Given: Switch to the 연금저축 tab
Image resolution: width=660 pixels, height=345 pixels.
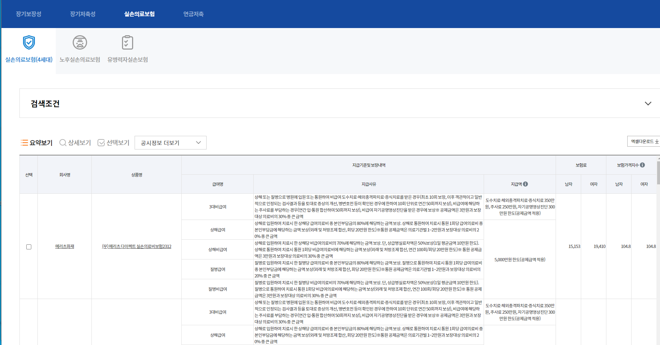Looking at the screenshot, I should pyautogui.click(x=193, y=14).
